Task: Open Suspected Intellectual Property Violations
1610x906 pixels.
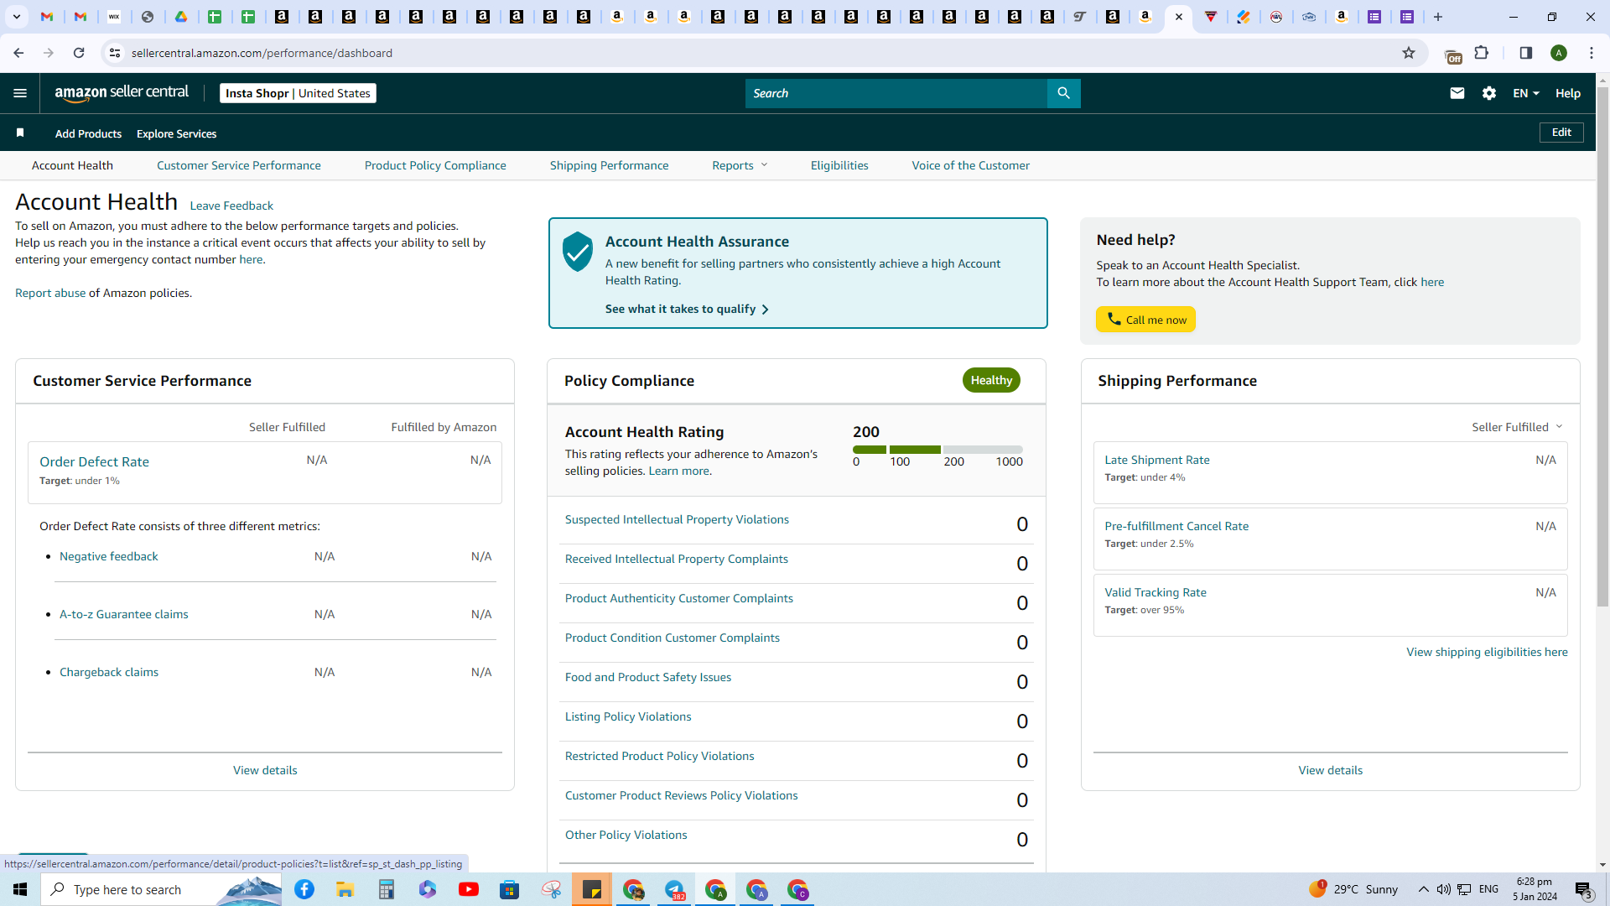Action: [x=677, y=519]
